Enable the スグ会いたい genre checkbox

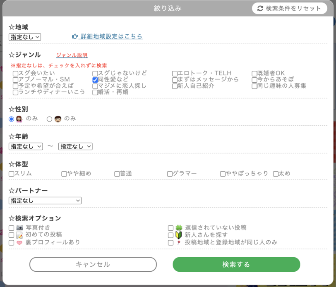click(15, 74)
